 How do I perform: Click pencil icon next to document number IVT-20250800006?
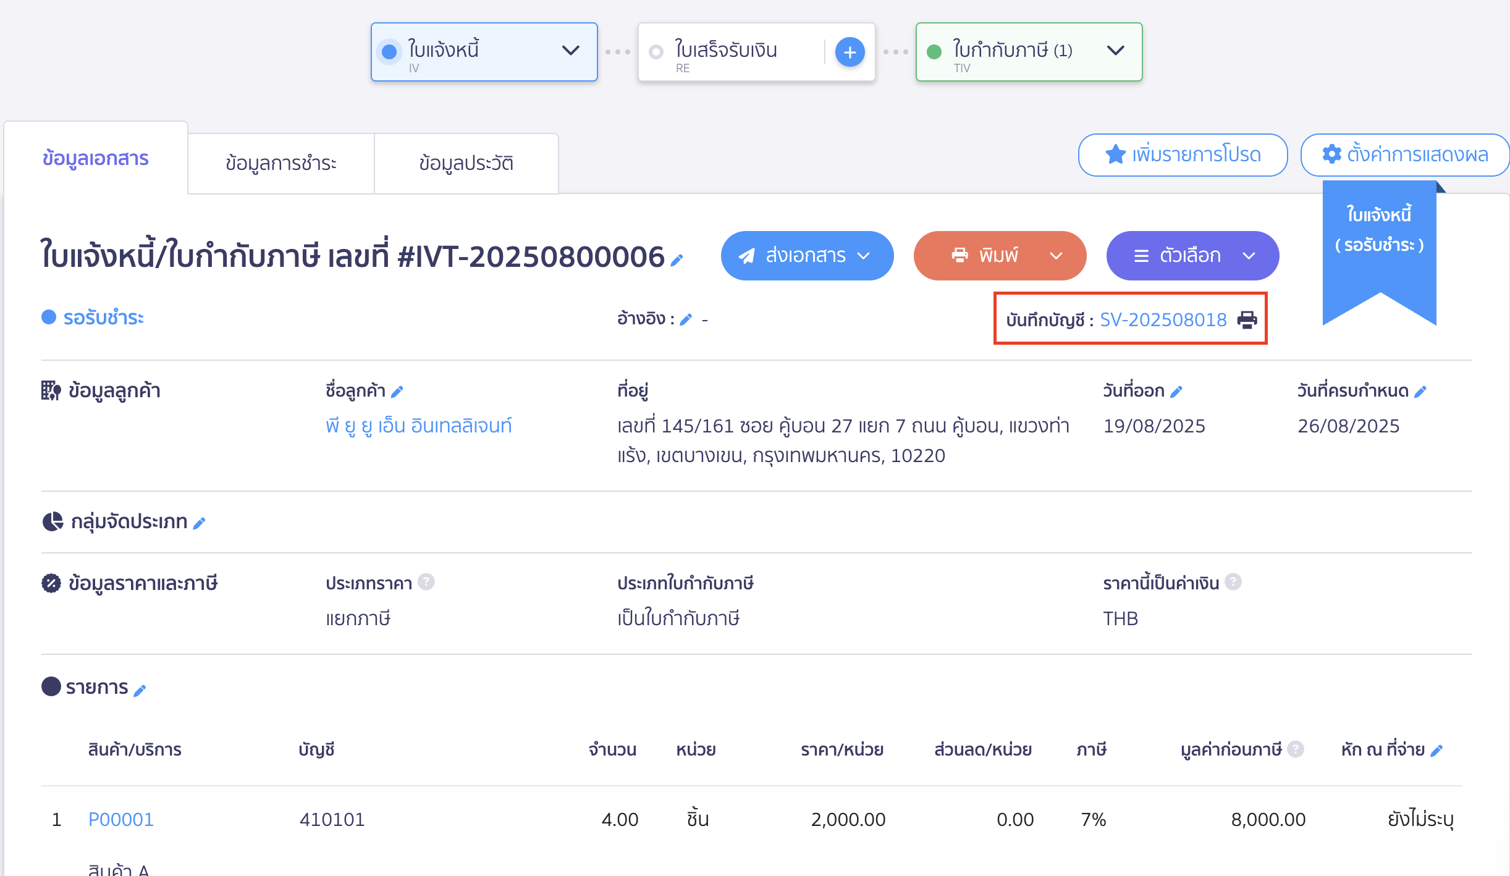point(677,261)
